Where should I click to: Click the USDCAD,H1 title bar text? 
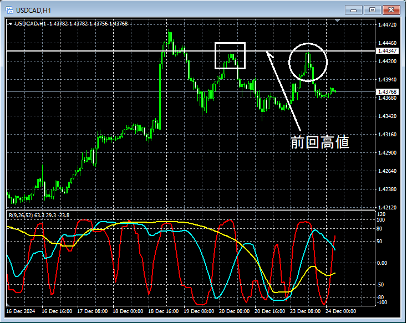[33, 11]
